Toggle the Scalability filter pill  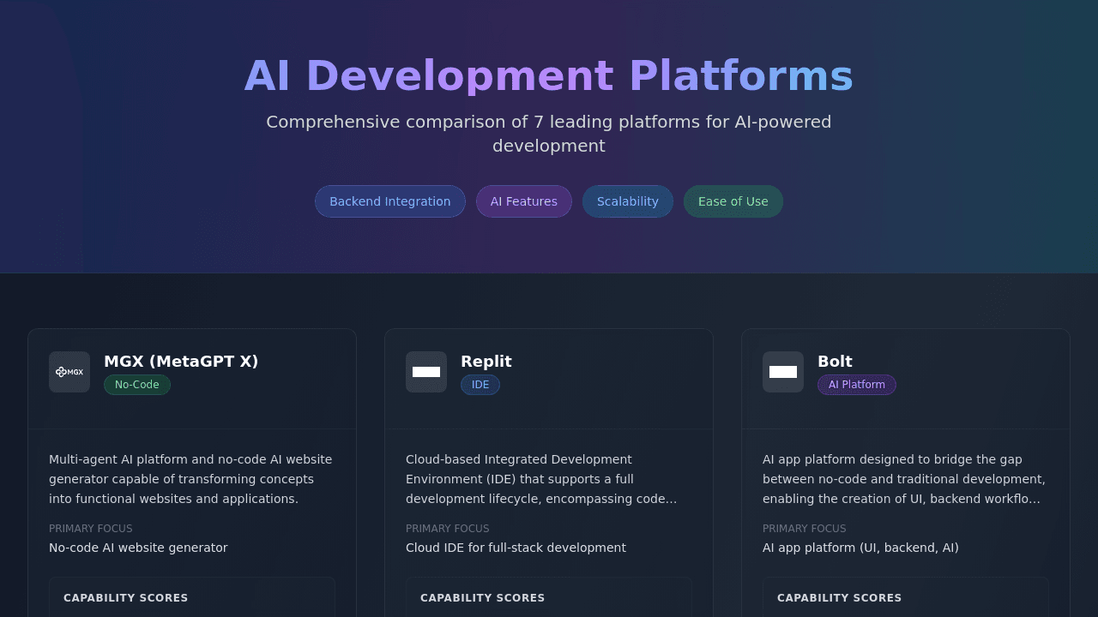pyautogui.click(x=627, y=201)
